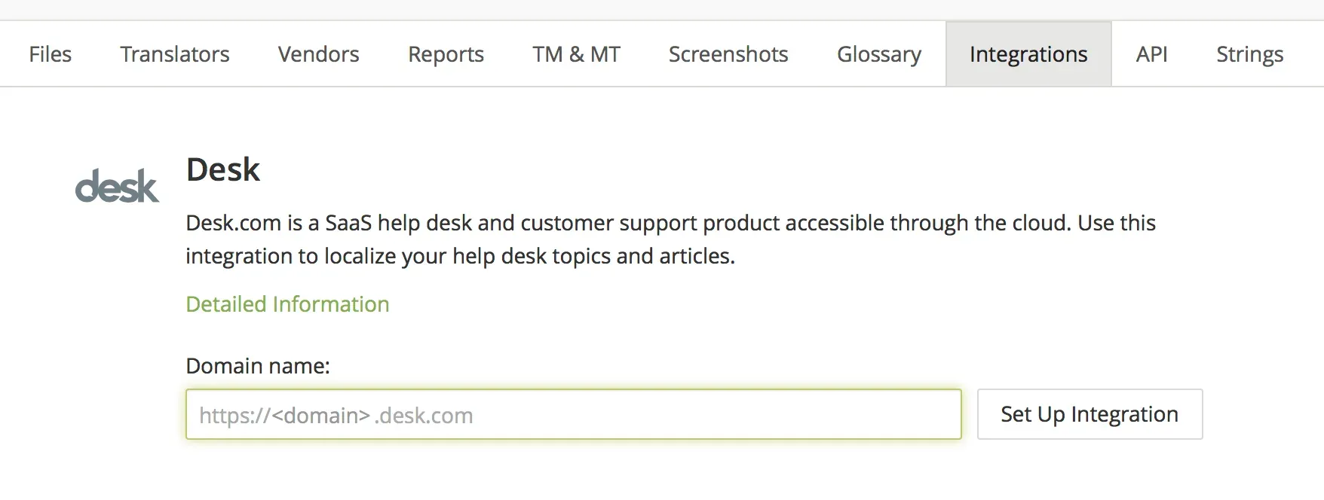This screenshot has height=500, width=1324.
Task: Open the Reports tab
Action: 446,54
